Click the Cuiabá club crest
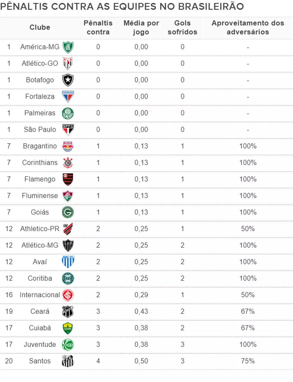Image resolution: width=293 pixels, height=382 pixels. 68,328
